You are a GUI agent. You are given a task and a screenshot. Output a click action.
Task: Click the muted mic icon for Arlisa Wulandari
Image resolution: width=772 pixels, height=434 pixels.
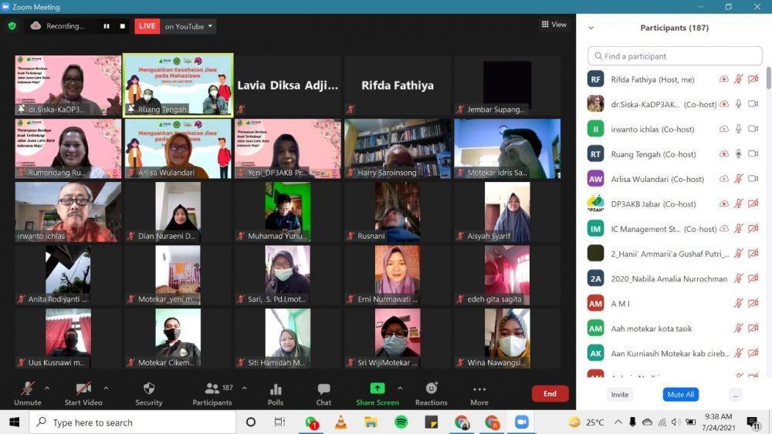[x=739, y=179]
